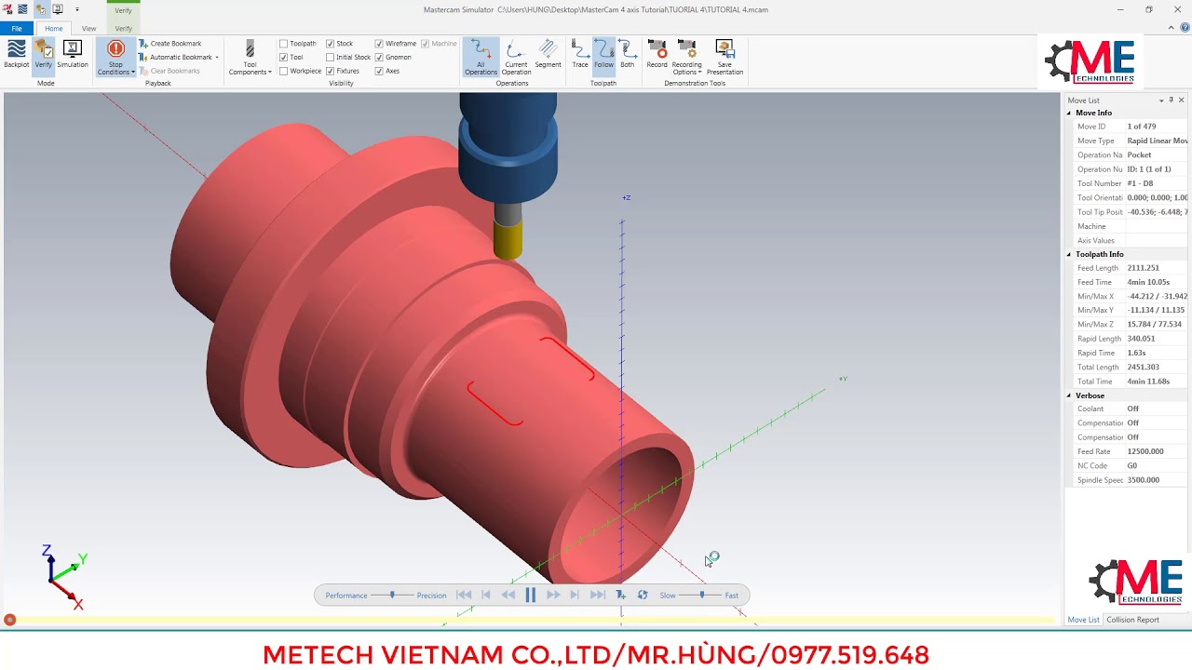Open Stop Conditions dropdown arrow
1192x670 pixels.
(x=133, y=73)
